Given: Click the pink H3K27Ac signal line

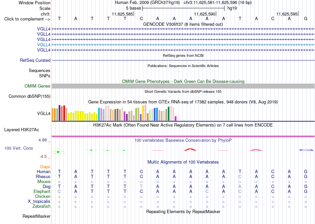Looking at the screenshot, I should (x=183, y=136).
